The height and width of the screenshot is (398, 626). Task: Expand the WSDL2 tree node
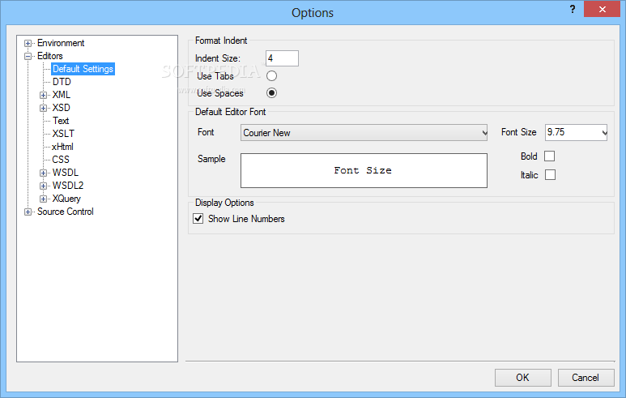[43, 186]
